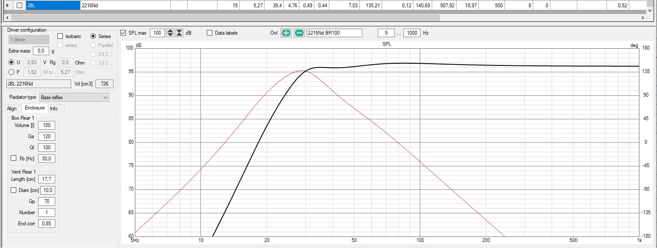Click the green plus add overlay button
657x248 pixels.
coord(286,33)
